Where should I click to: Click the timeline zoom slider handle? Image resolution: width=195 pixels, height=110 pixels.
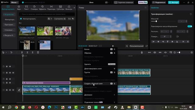(x=179, y=53)
